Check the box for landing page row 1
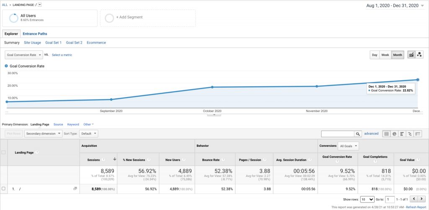The height and width of the screenshot is (210, 429). pos(3,189)
